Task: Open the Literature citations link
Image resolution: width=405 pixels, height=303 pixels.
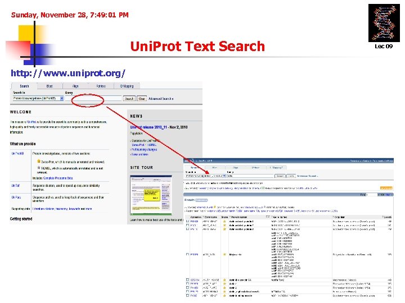Action: coord(43,209)
